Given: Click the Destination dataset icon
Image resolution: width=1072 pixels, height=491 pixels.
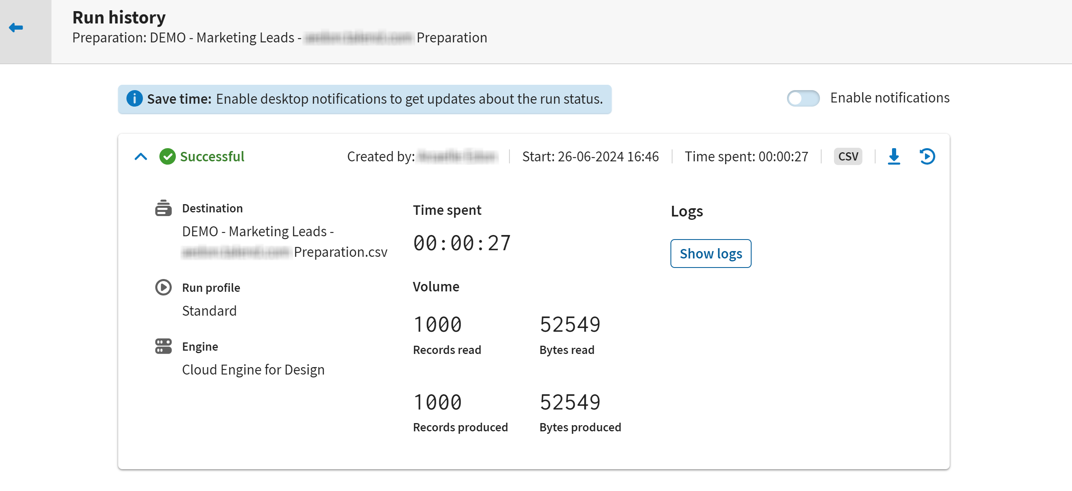Looking at the screenshot, I should [163, 208].
